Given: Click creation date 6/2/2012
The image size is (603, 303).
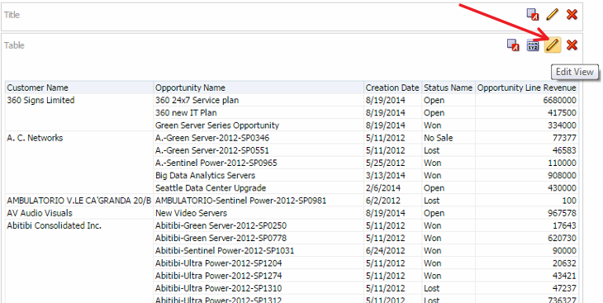Looking at the screenshot, I should pyautogui.click(x=383, y=201).
